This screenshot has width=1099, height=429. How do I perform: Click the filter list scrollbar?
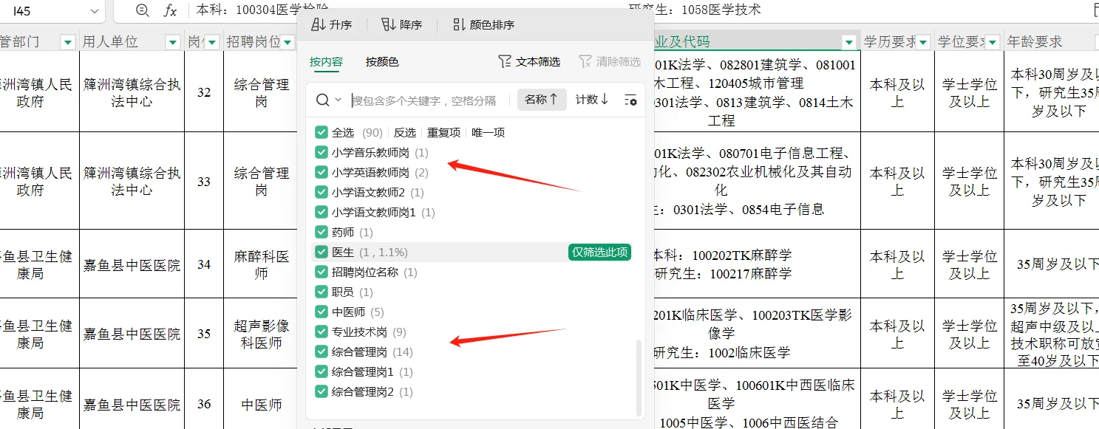(x=639, y=377)
